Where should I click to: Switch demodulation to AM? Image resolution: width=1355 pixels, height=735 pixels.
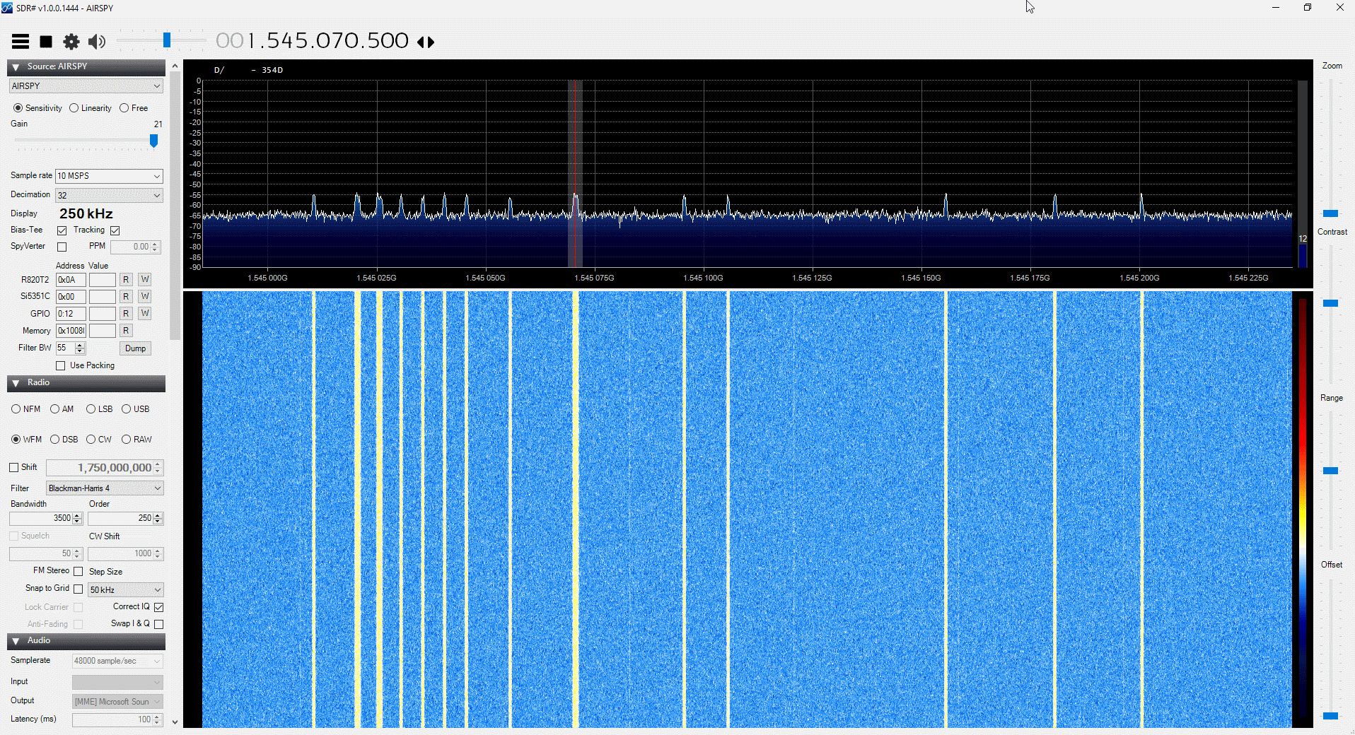point(54,408)
